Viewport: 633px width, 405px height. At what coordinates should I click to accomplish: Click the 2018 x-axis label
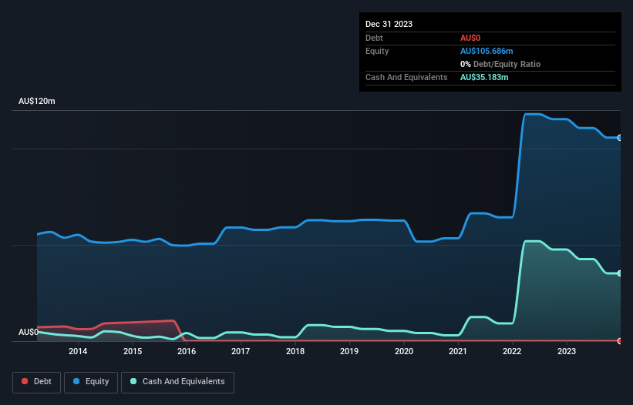[x=295, y=351]
